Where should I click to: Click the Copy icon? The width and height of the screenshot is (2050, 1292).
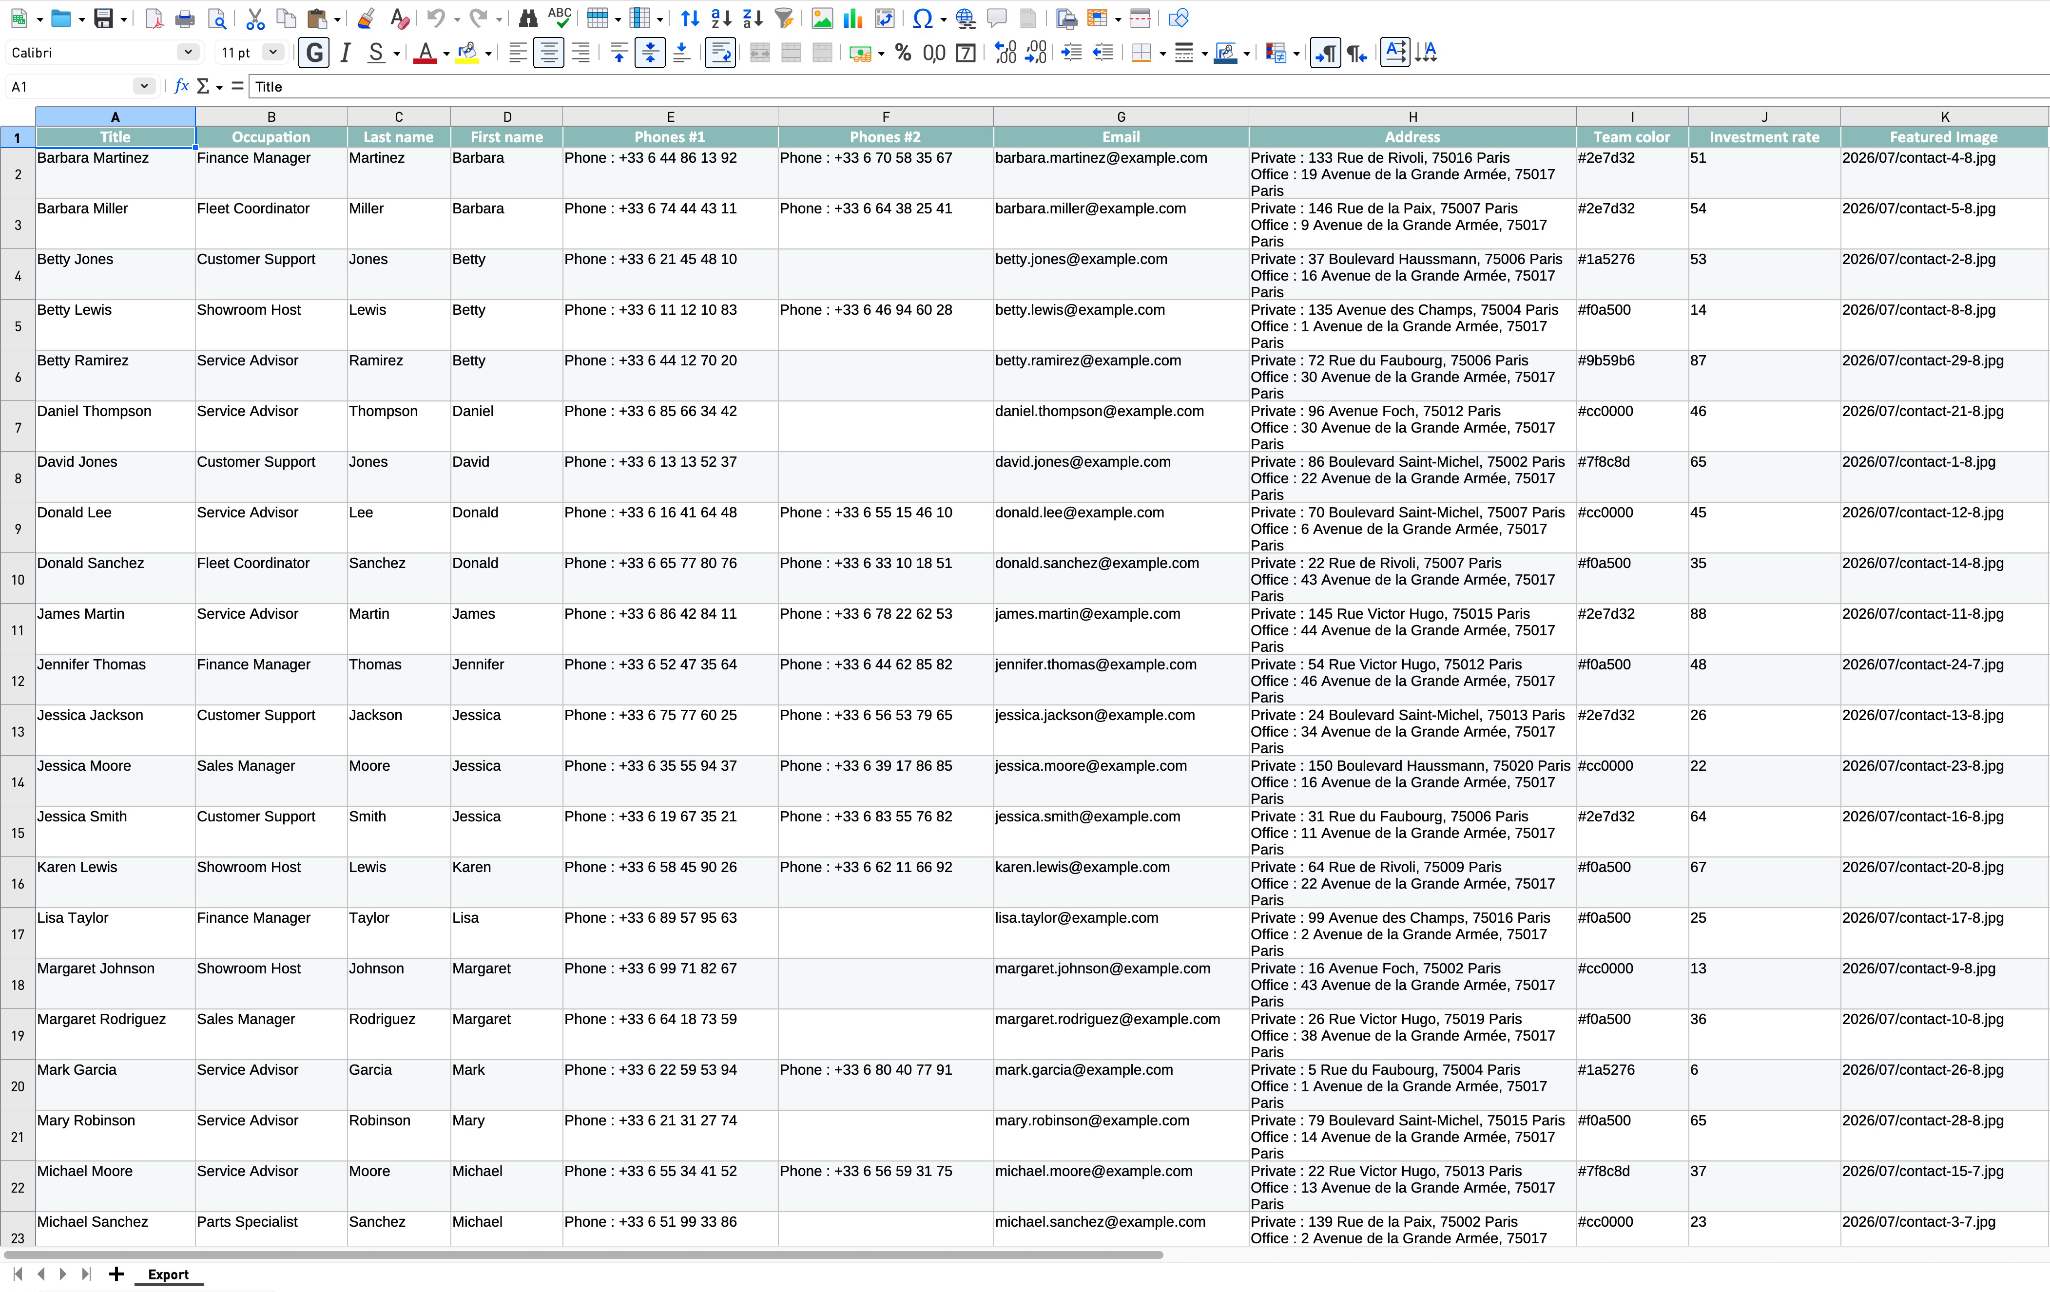tap(287, 18)
